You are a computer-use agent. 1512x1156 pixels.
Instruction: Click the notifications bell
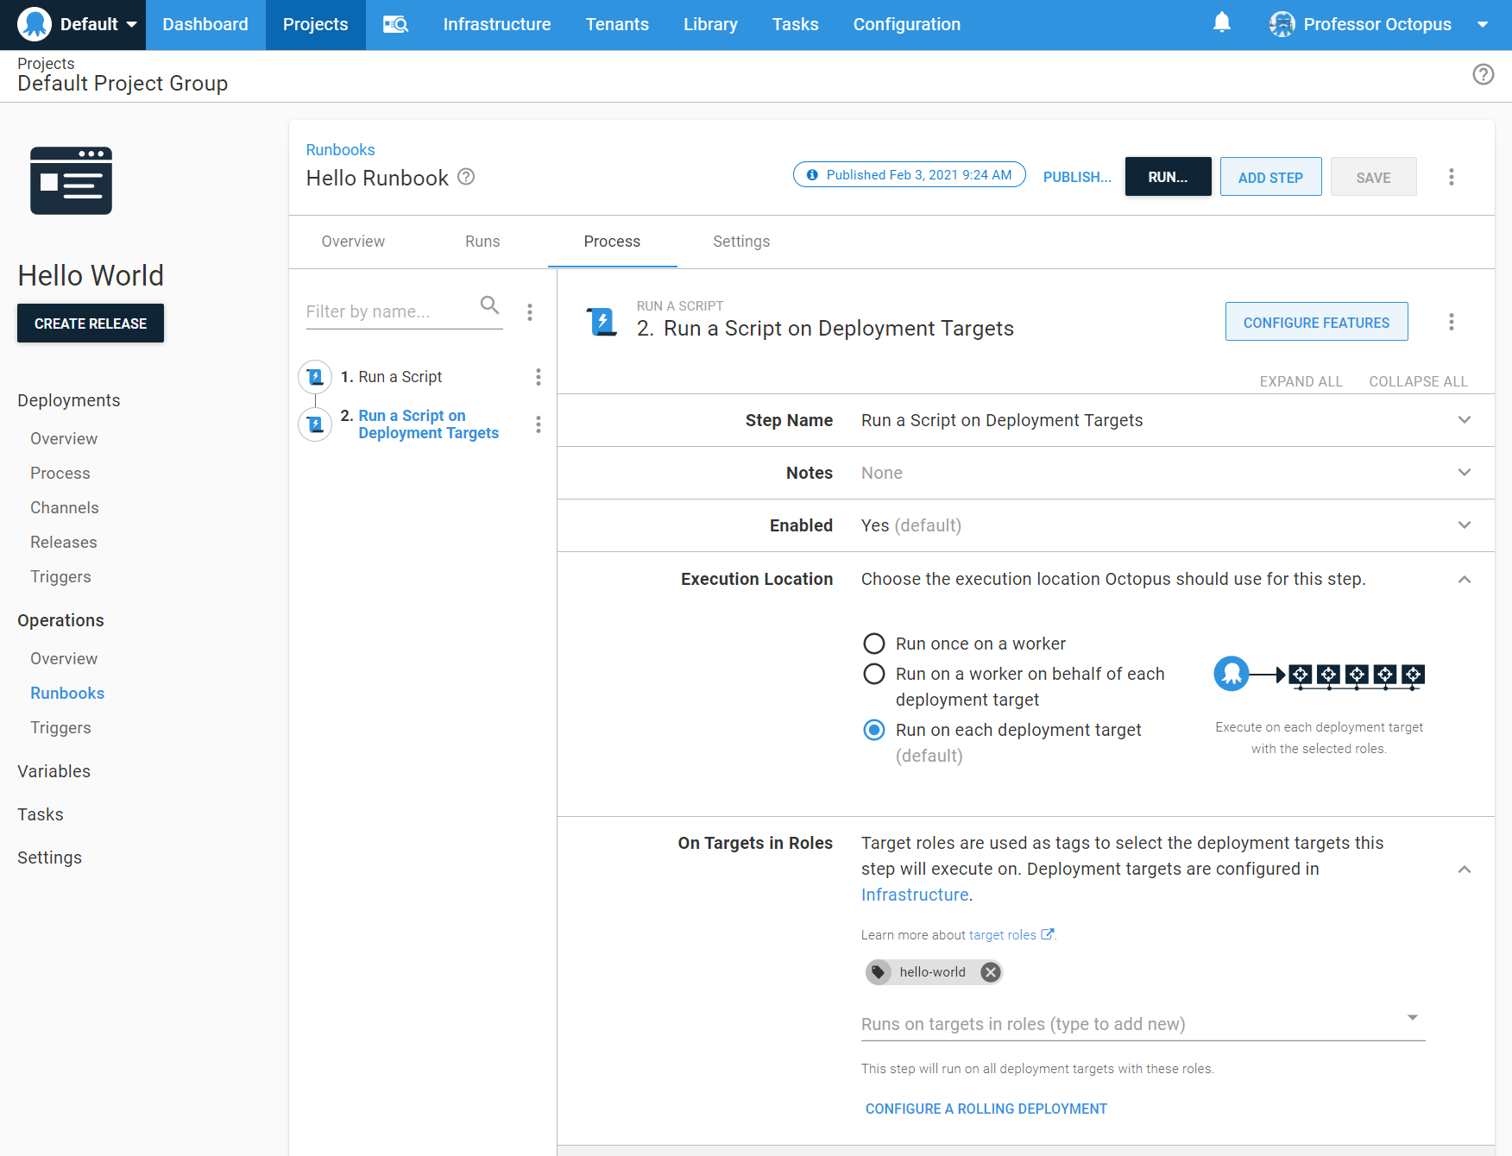tap(1221, 23)
